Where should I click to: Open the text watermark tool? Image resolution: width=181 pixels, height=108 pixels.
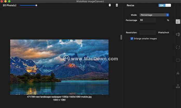point(178,73)
